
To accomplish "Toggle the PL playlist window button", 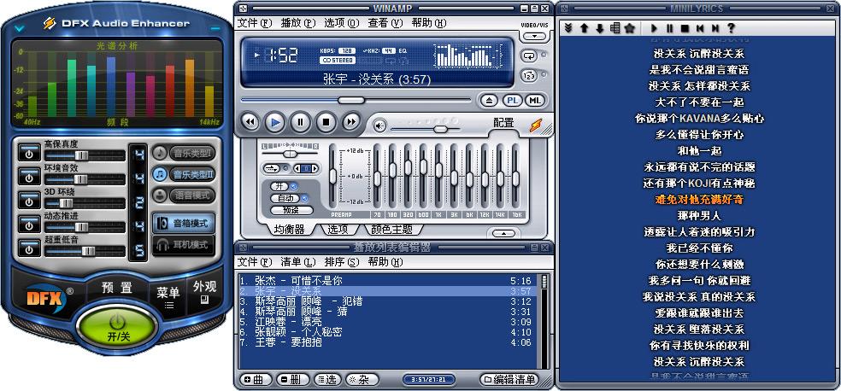I will tap(512, 100).
